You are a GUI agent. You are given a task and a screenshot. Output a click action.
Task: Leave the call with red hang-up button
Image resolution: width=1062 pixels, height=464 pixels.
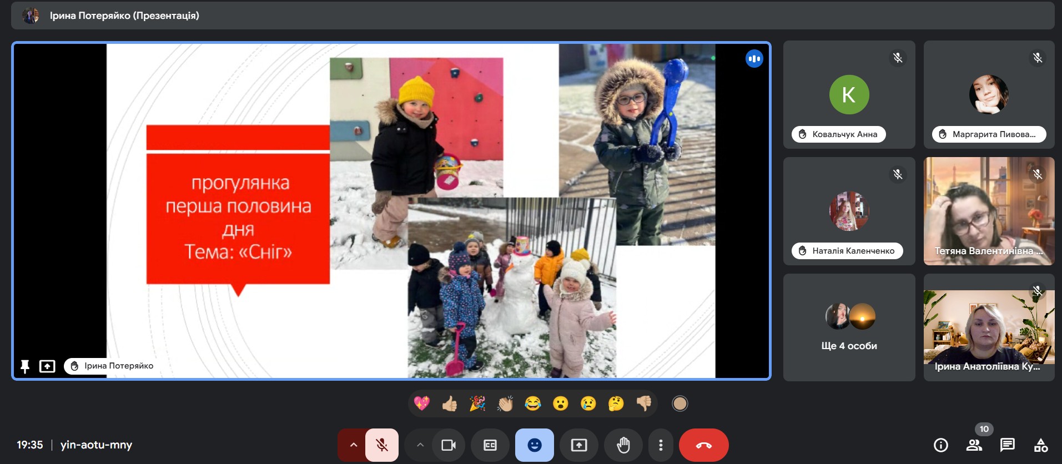coord(704,445)
